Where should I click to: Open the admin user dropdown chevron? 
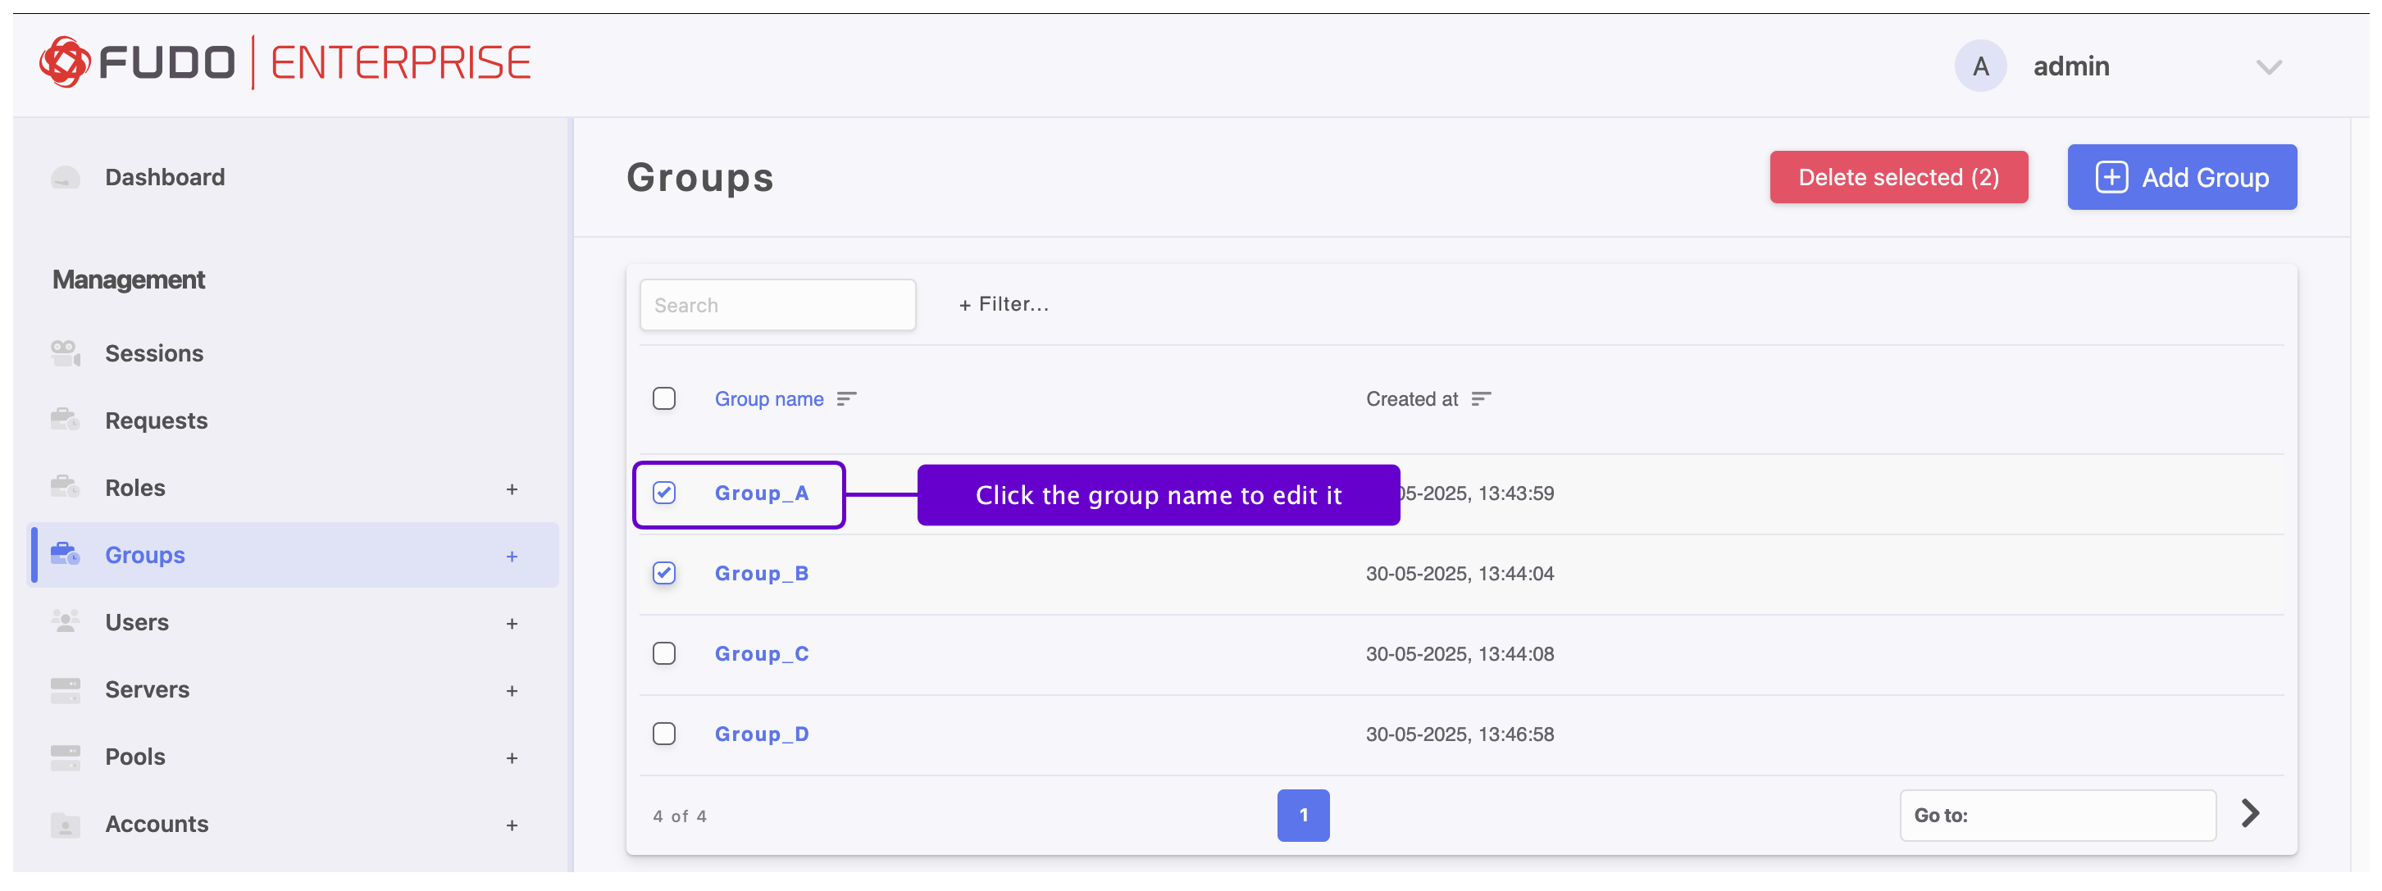pos(2267,66)
